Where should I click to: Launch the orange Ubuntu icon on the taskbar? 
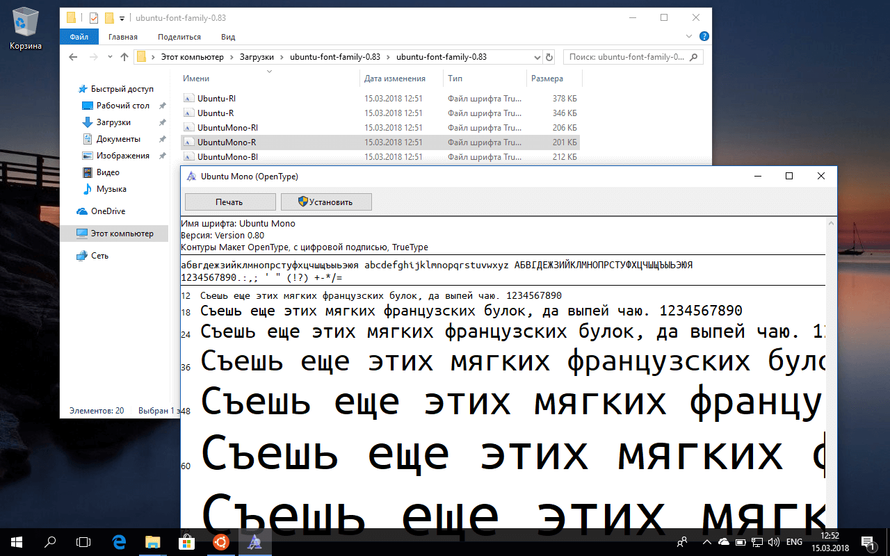coord(221,541)
